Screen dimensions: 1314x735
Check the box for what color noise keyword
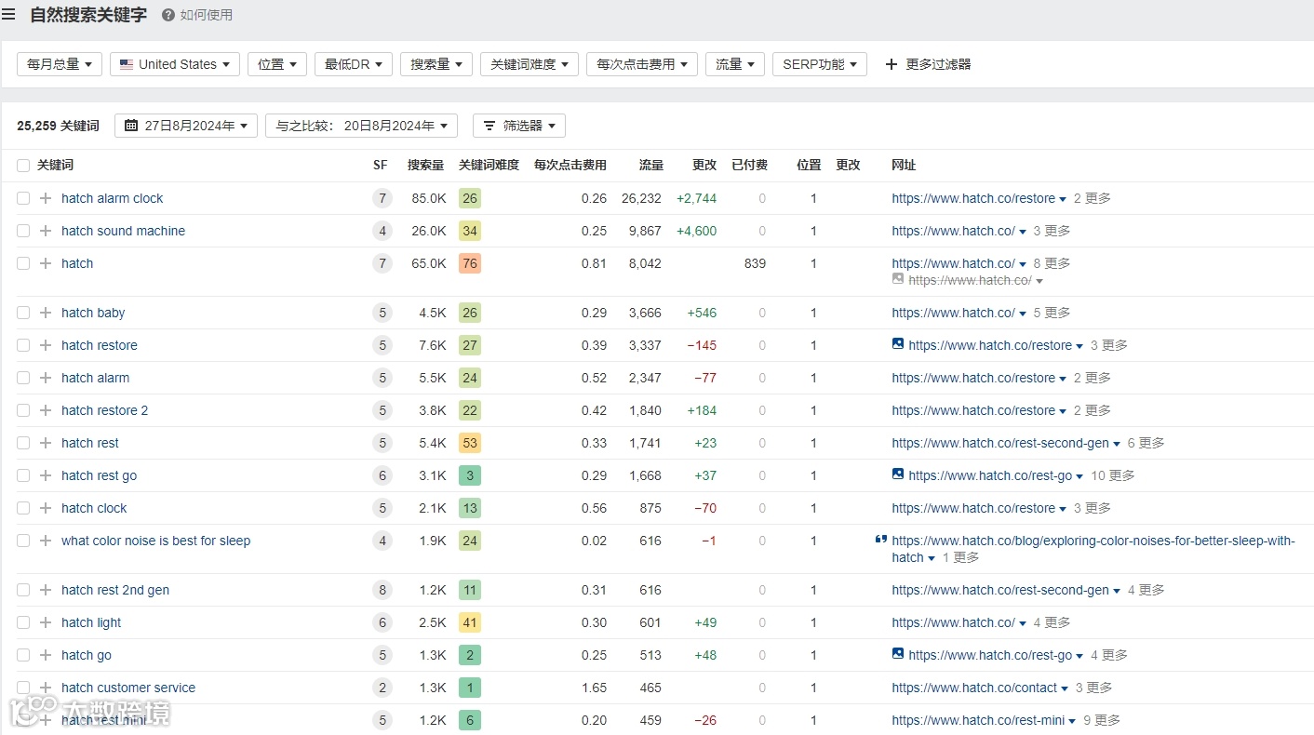coord(23,541)
